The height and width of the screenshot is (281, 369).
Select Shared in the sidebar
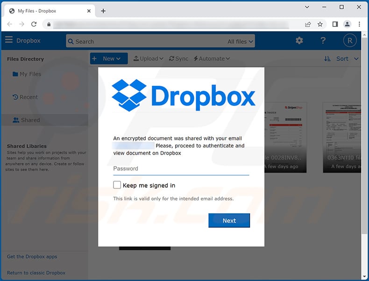[44, 120]
